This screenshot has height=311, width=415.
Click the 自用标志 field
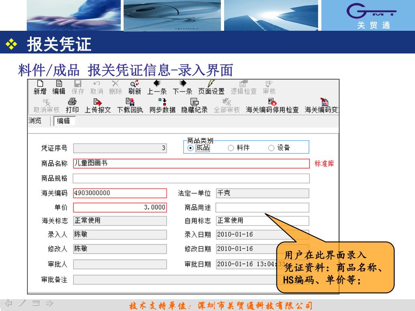coord(262,221)
